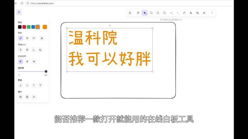Open additional fonts with the A icon

coord(41,38)
